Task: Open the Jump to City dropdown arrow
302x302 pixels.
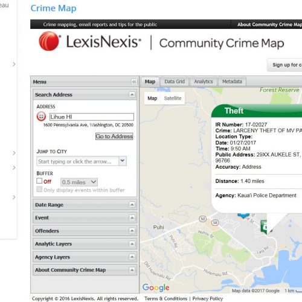Action: point(123,161)
